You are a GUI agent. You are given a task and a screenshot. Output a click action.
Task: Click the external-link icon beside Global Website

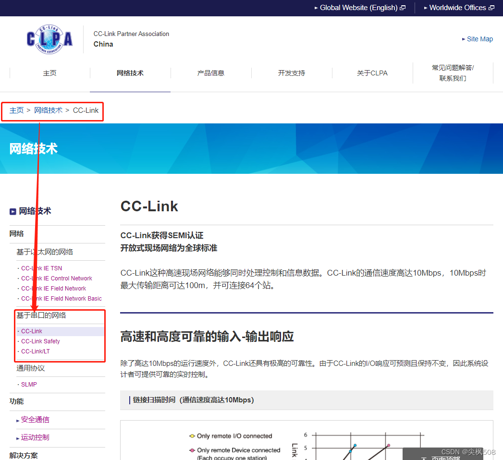(403, 8)
